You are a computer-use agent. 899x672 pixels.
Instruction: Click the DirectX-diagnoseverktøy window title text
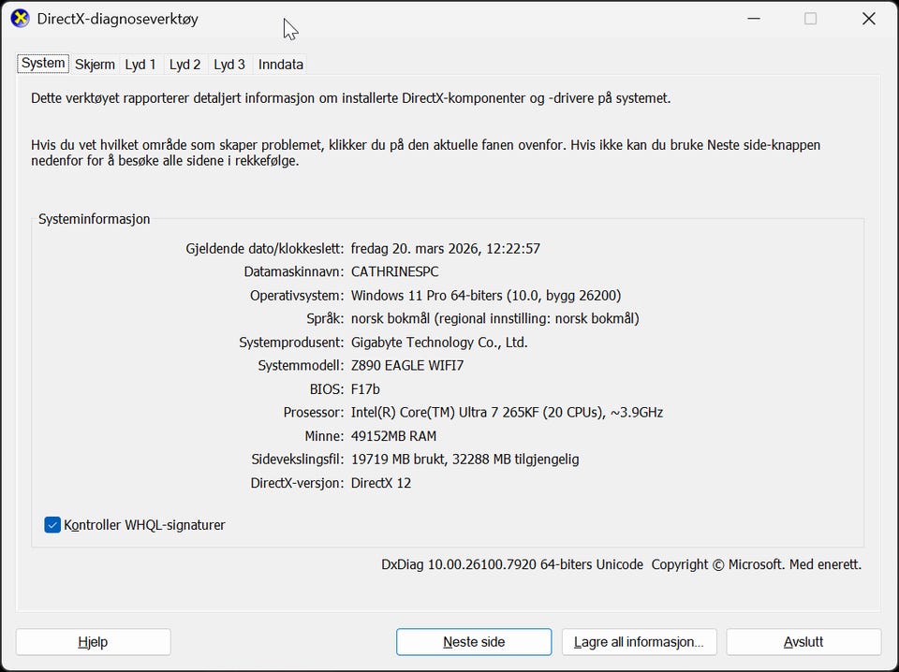(118, 19)
